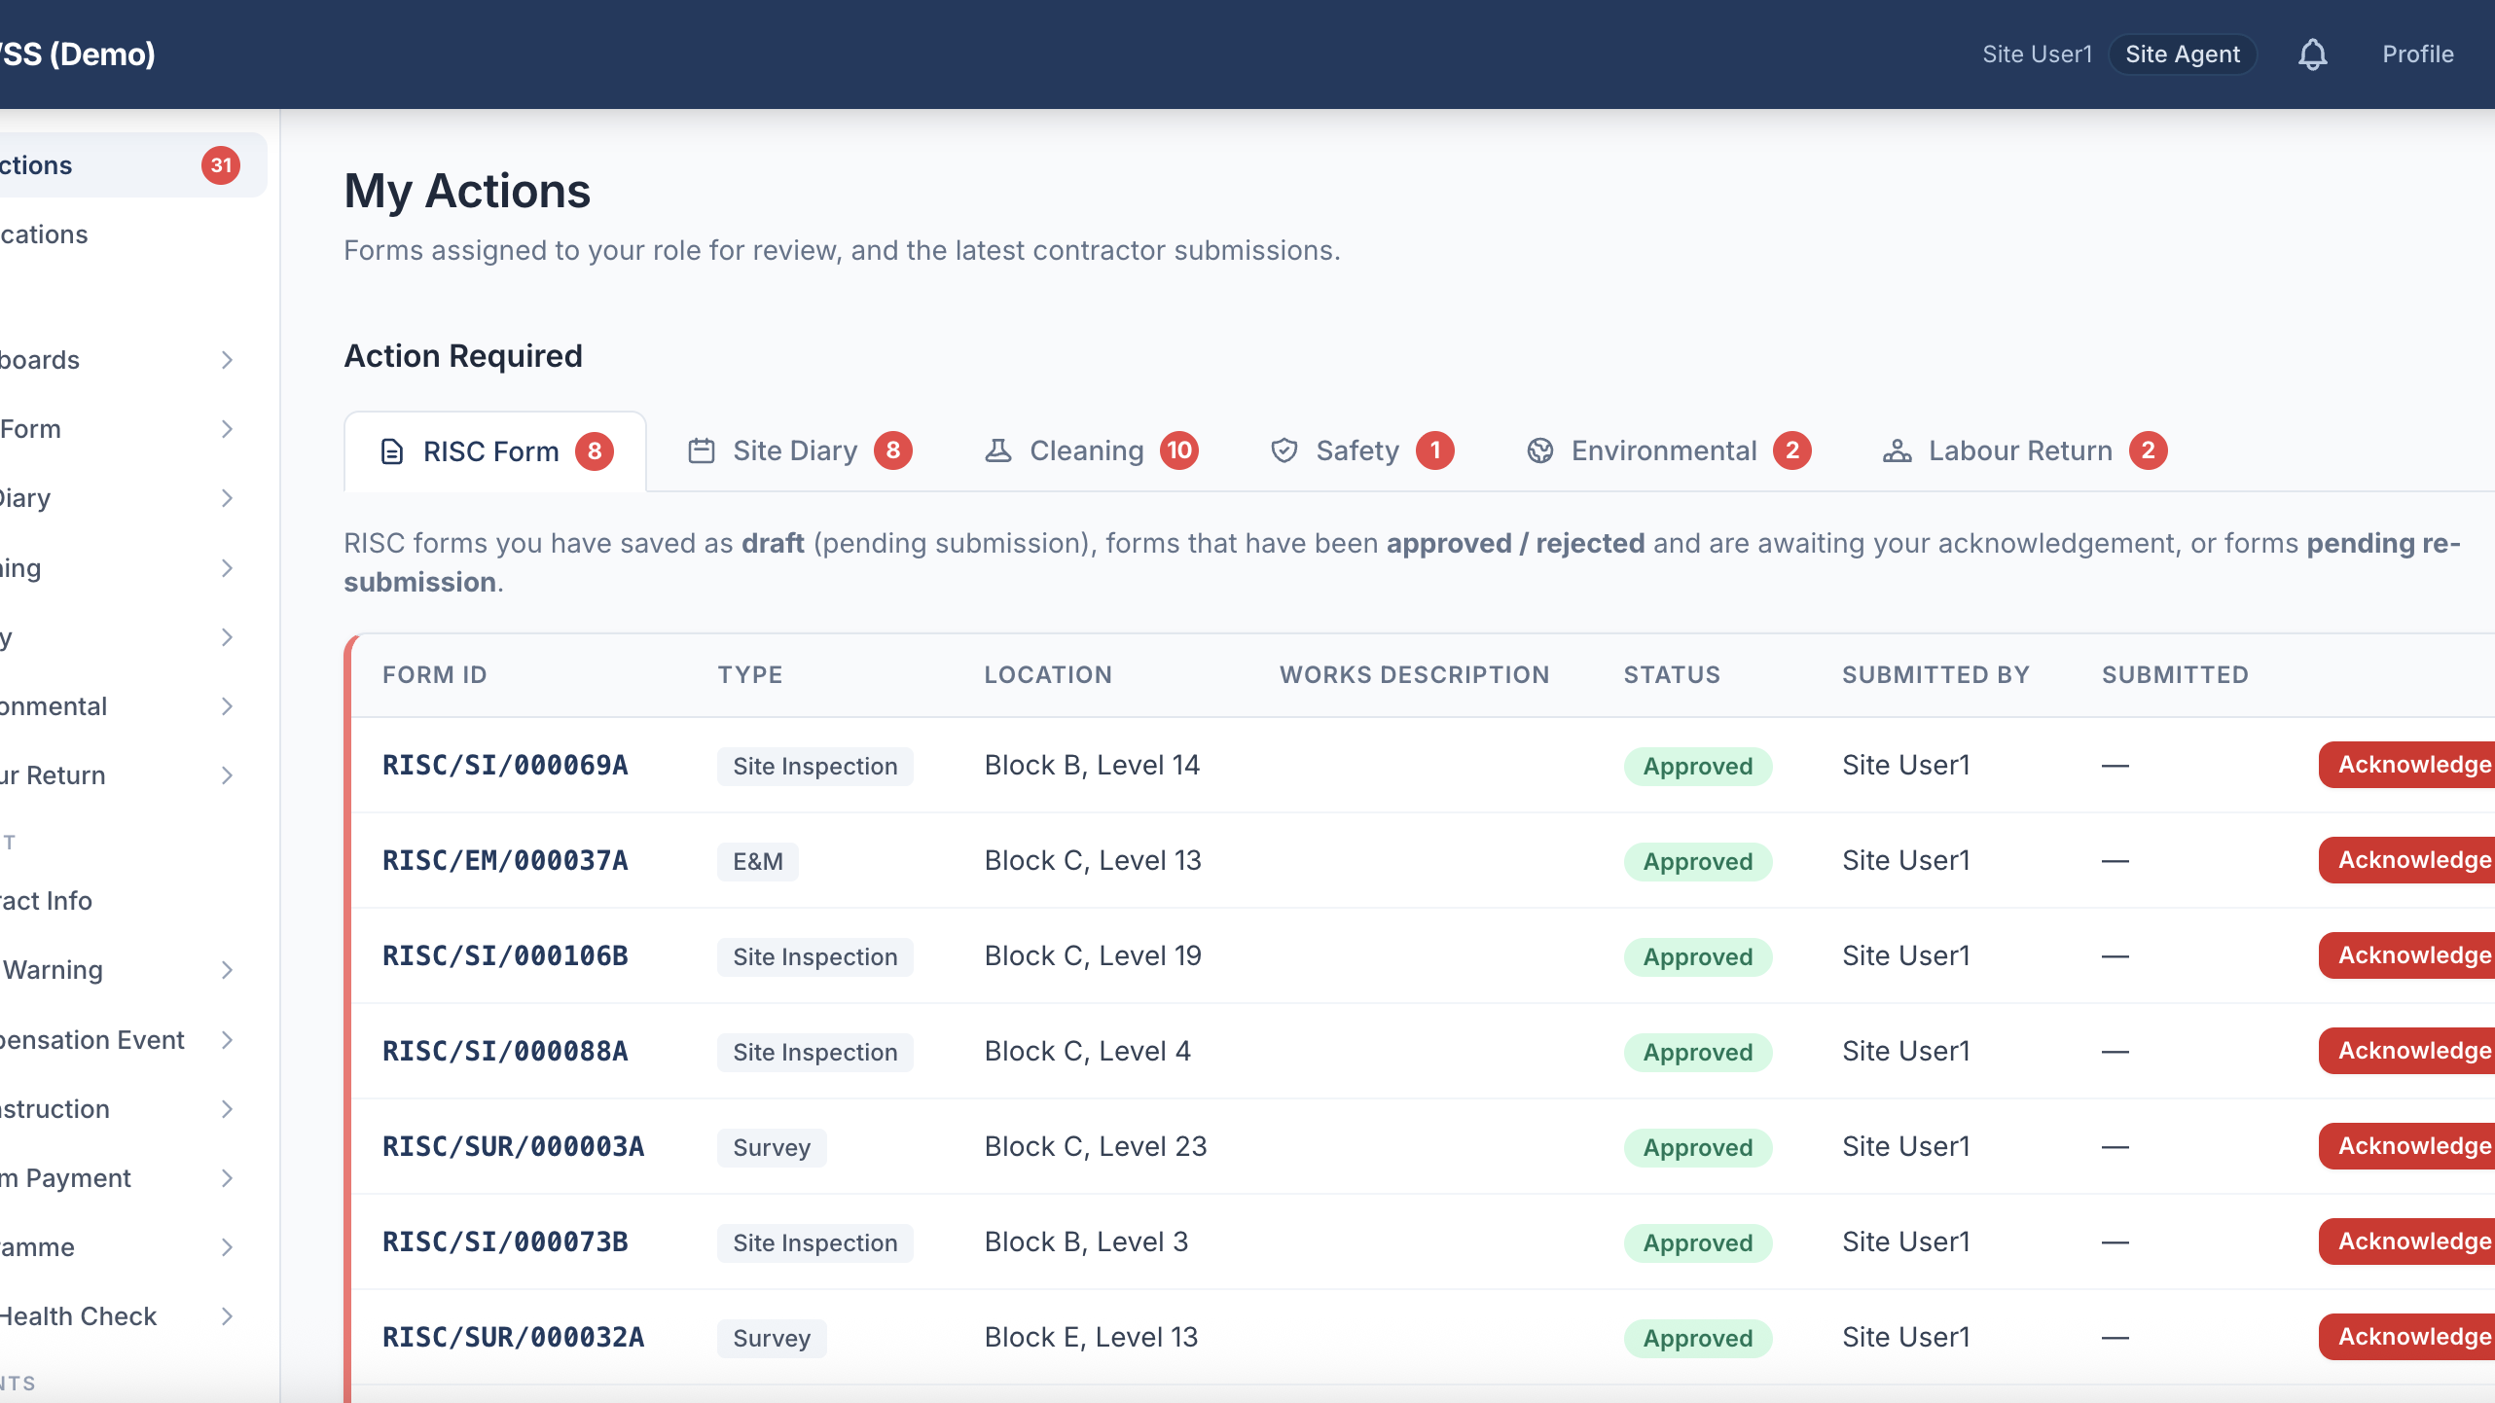Acknowledge form RISC/SI/000106B
Image resolution: width=2495 pixels, height=1403 pixels.
point(2406,955)
